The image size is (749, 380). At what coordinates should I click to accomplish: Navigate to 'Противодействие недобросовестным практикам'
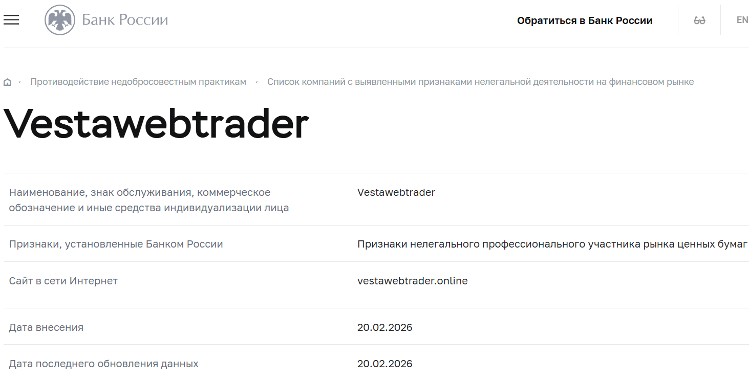point(138,81)
